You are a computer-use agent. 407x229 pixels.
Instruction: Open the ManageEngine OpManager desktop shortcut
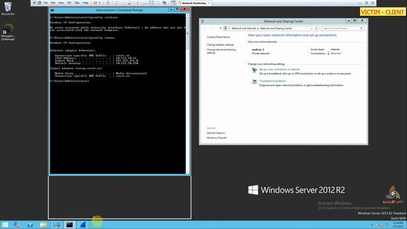(x=8, y=32)
